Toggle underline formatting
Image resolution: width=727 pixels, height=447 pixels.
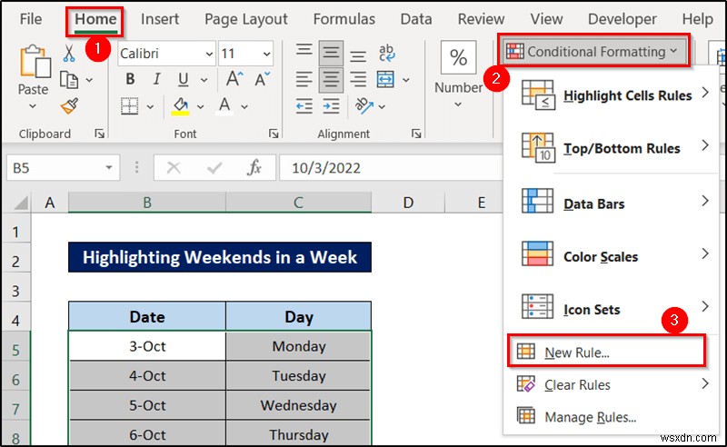point(184,79)
